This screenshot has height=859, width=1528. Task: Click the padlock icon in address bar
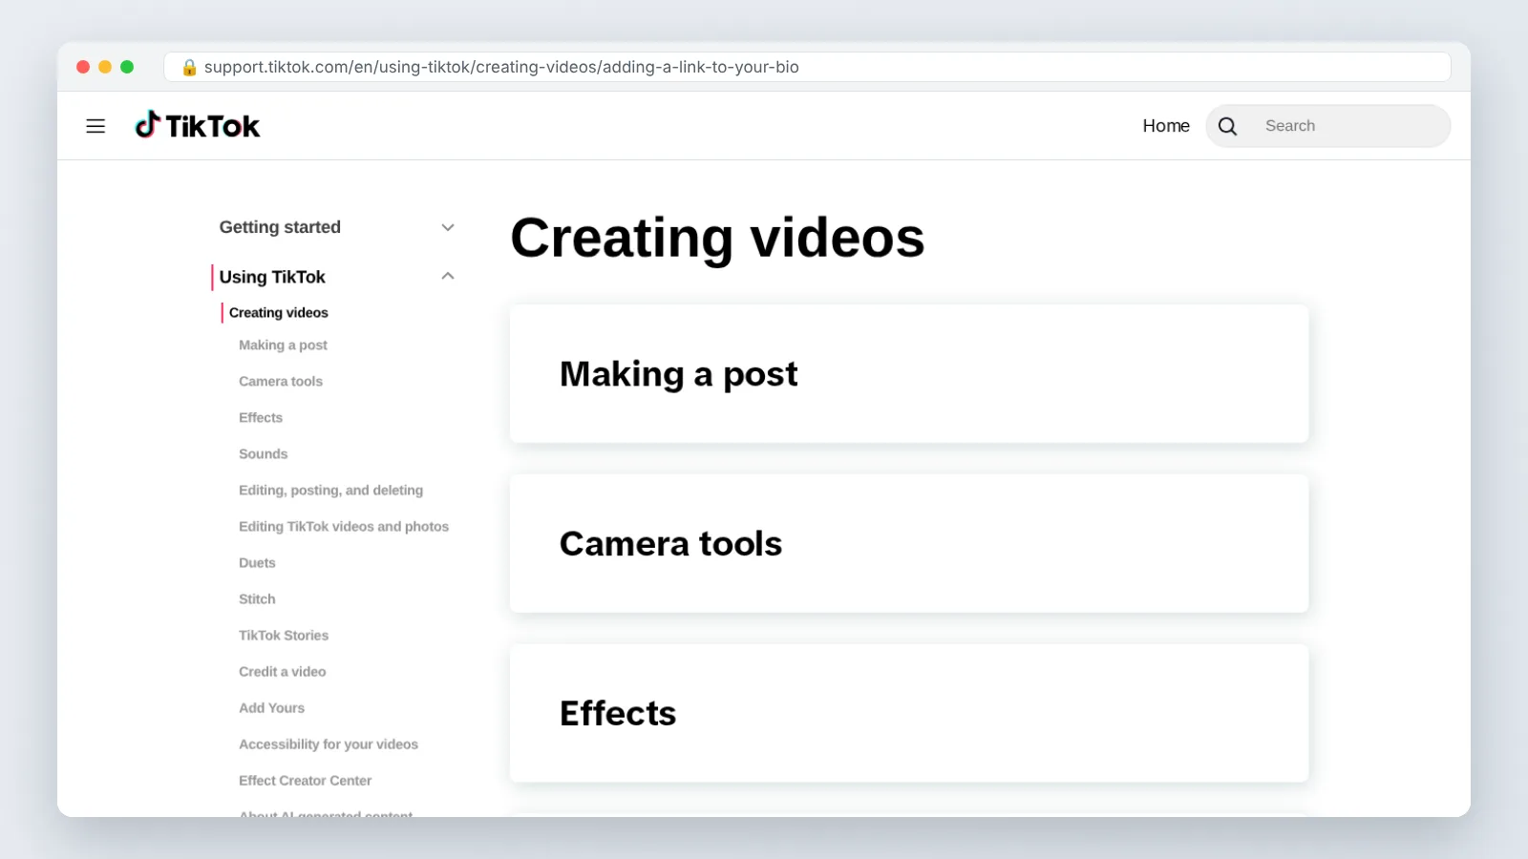189,67
